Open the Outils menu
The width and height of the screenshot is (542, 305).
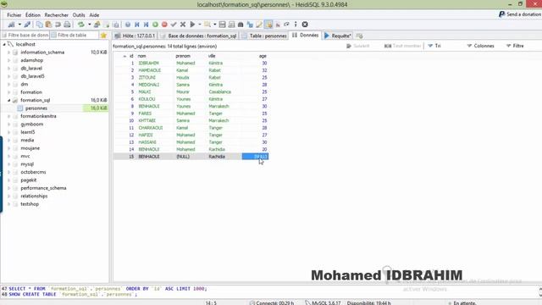click(x=79, y=15)
